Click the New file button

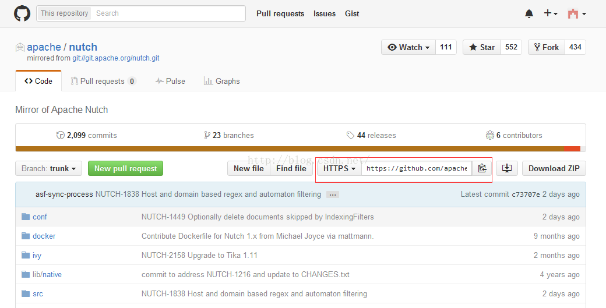pyautogui.click(x=249, y=169)
